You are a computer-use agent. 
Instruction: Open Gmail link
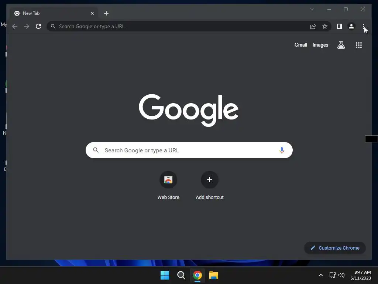[300, 45]
